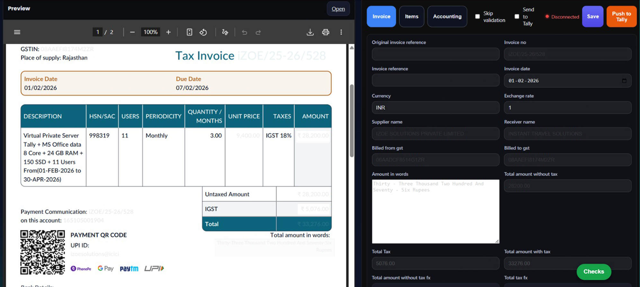
Task: Click the Untaxed Amount row label
Action: (x=227, y=194)
